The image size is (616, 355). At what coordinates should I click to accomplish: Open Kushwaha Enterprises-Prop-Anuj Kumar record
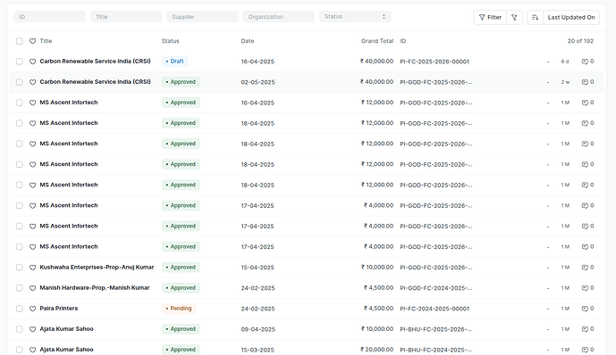[x=97, y=268]
